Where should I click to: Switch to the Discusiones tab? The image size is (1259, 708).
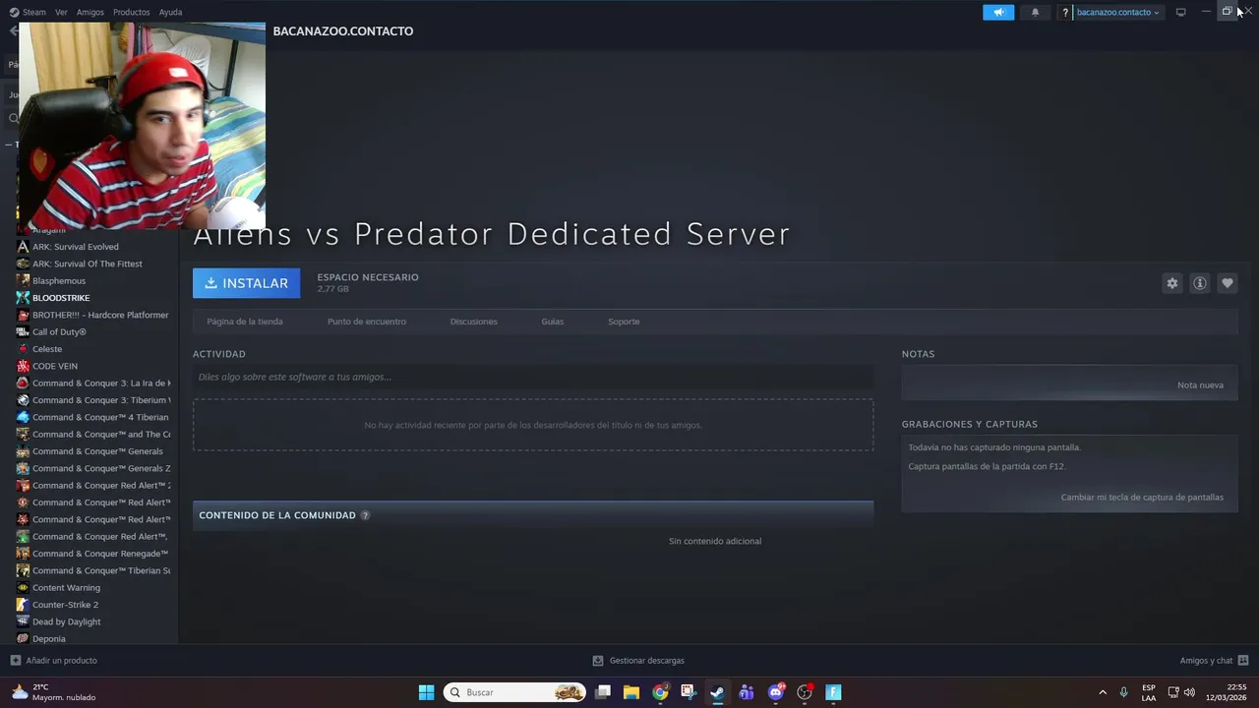473,322
